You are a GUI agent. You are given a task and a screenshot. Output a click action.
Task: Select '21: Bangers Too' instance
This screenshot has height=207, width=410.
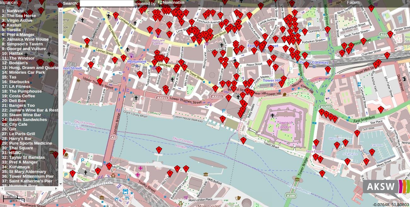click(x=18, y=105)
